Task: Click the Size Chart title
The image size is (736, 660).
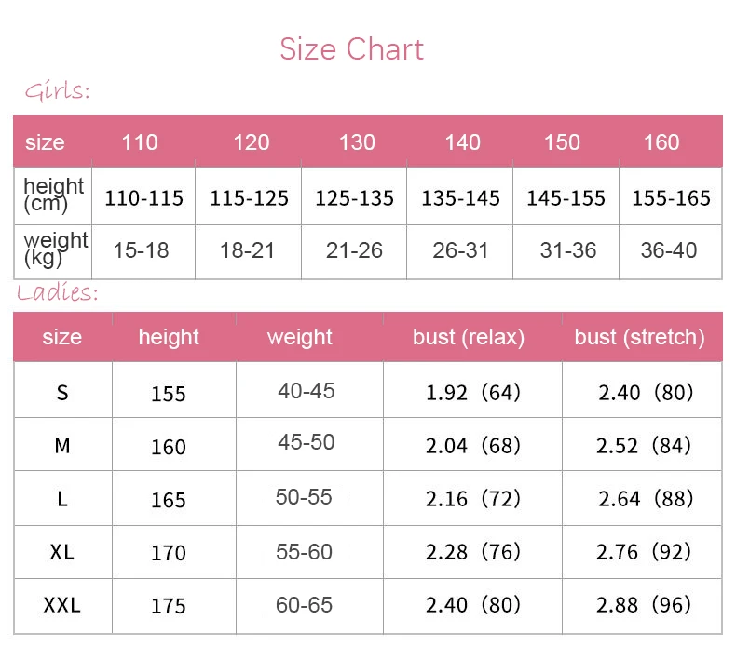Action: tap(351, 48)
